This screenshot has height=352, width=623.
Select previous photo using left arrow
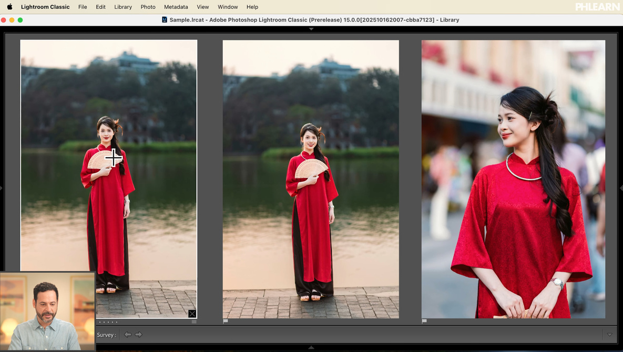click(x=128, y=335)
